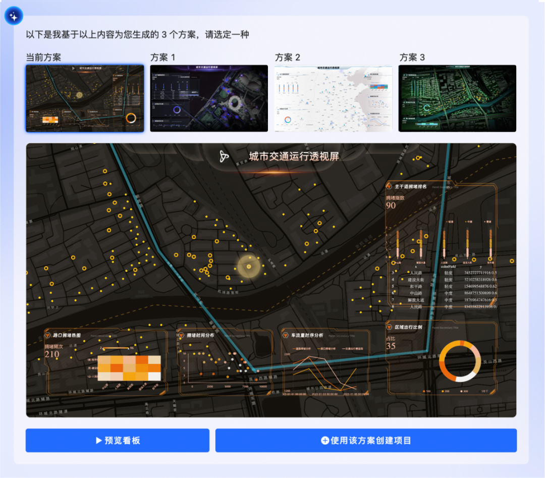This screenshot has width=545, height=478.
Task: Click 当前方案 label
Action: (43, 58)
